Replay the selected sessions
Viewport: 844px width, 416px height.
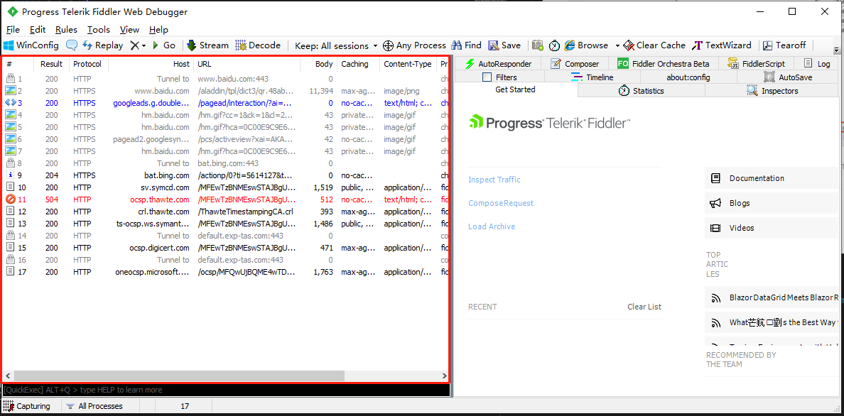(x=103, y=45)
